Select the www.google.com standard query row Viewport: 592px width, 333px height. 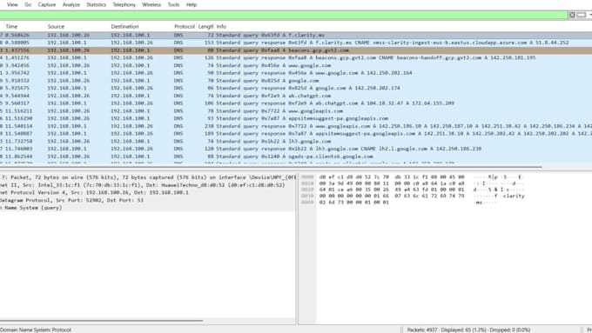coord(296,65)
